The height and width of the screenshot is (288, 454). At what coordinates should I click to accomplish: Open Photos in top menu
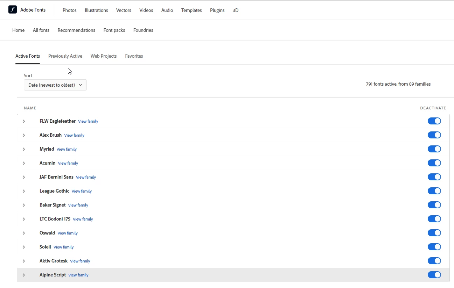point(70,10)
